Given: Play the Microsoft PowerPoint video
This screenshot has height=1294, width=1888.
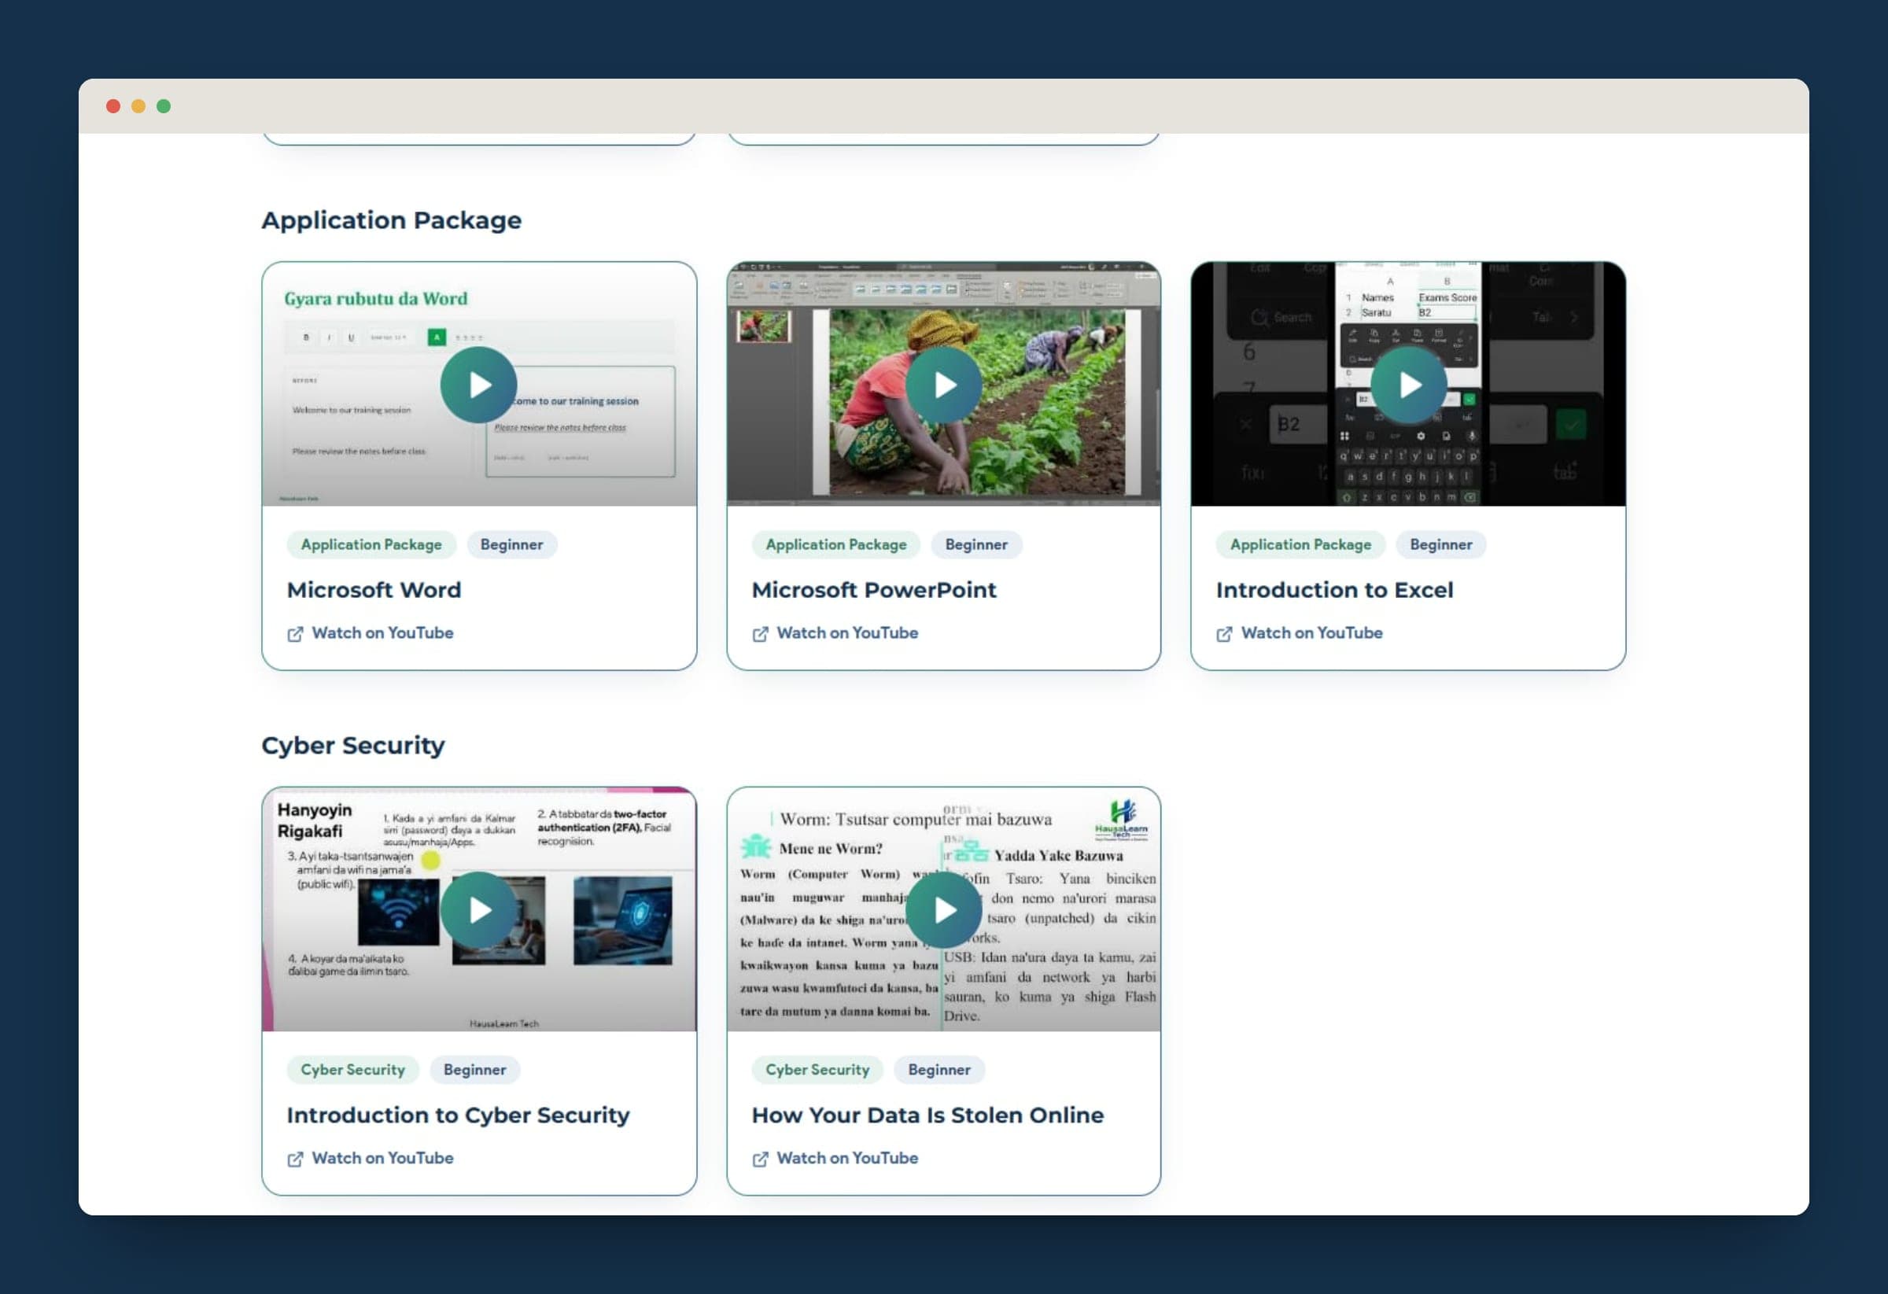Looking at the screenshot, I should 943,385.
